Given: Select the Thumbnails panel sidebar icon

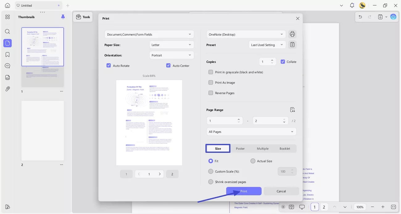Looking at the screenshot, I should [x=7, y=43].
